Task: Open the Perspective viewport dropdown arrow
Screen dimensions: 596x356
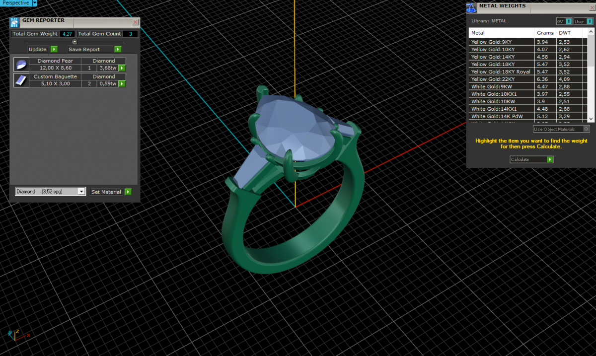Action: [x=34, y=3]
